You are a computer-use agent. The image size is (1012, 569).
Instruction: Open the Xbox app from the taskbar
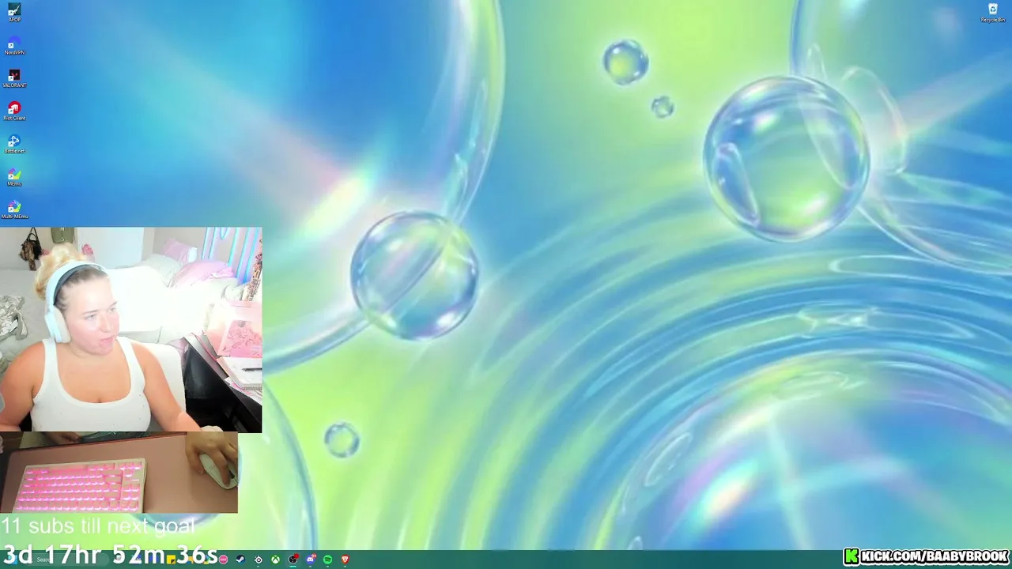[x=275, y=560]
